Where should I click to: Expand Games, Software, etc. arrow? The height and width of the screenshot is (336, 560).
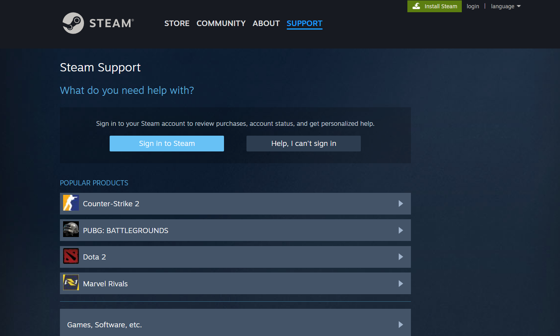401,325
